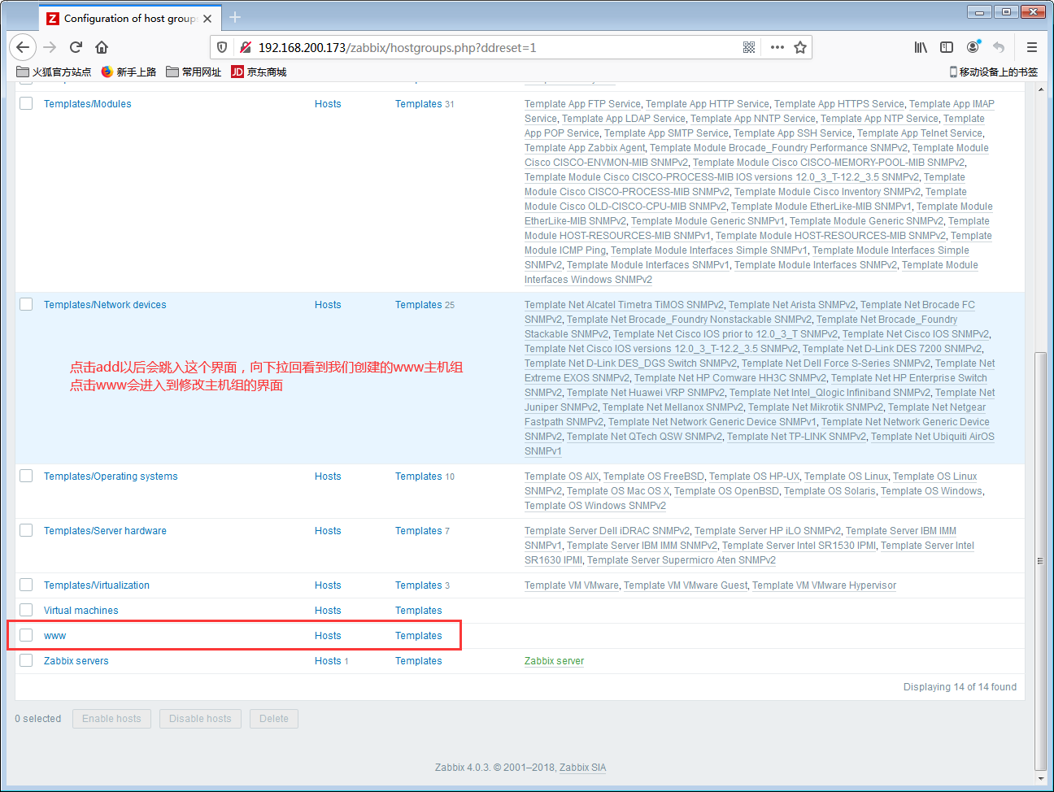1054x792 pixels.
Task: Open Templates/Operating systems group link
Action: coord(111,477)
